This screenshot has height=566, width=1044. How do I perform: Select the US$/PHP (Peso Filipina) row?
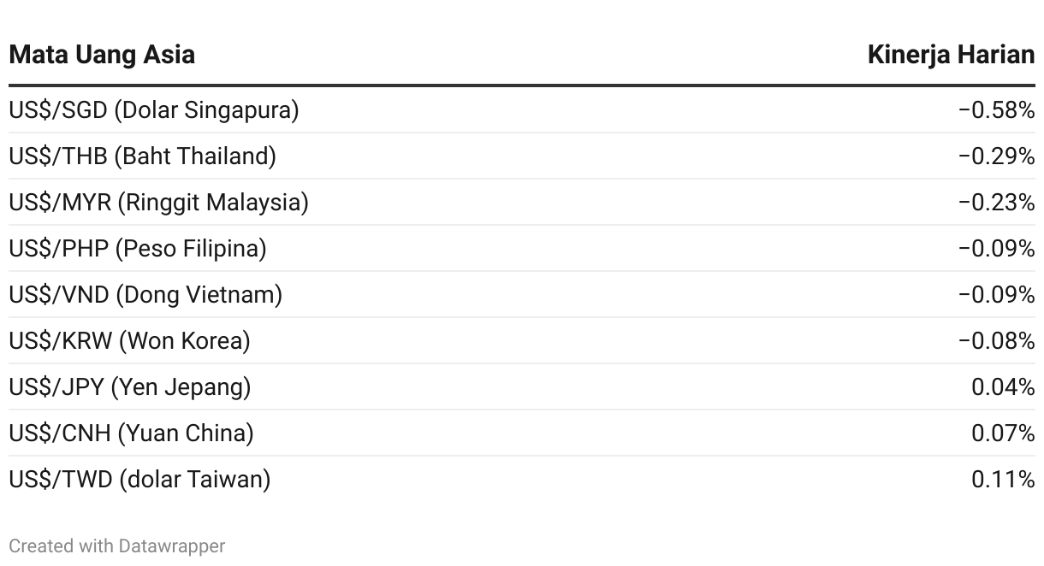[522, 249]
